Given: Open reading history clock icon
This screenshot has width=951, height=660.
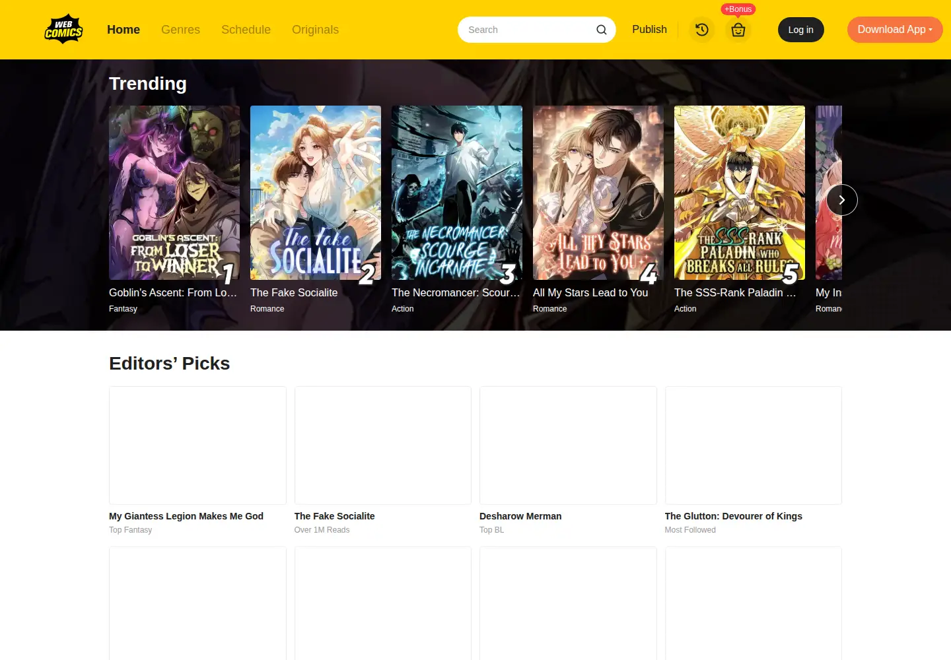Looking at the screenshot, I should [x=702, y=30].
